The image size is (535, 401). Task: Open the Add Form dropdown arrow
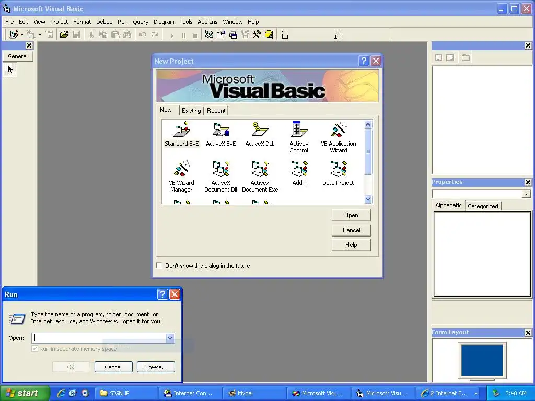tap(40, 34)
